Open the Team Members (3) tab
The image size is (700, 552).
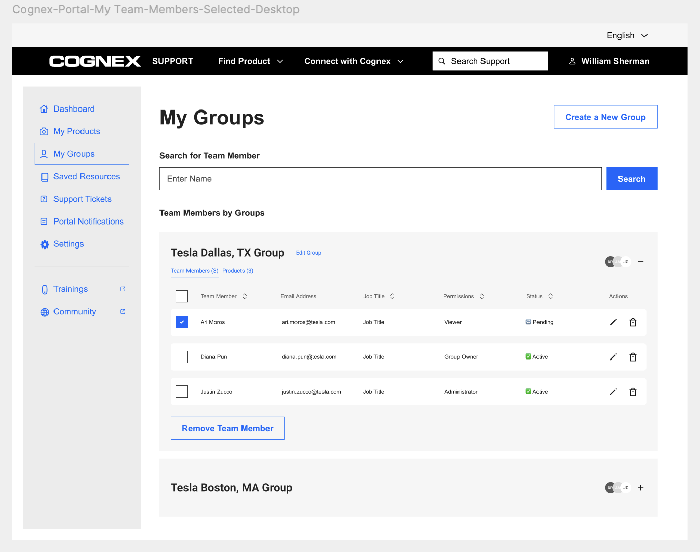coord(195,271)
